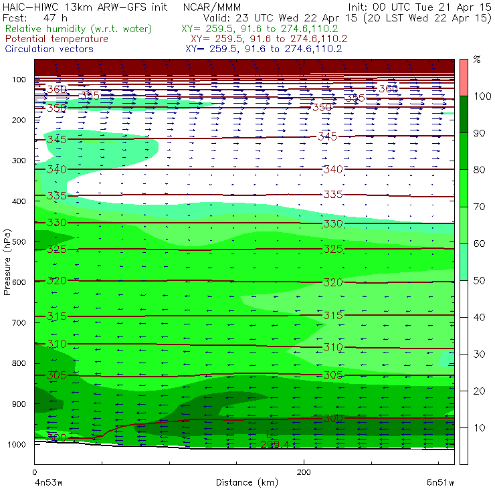This screenshot has width=495, height=495.
Task: Click the left-side "305" contour label
Action: tap(57, 375)
